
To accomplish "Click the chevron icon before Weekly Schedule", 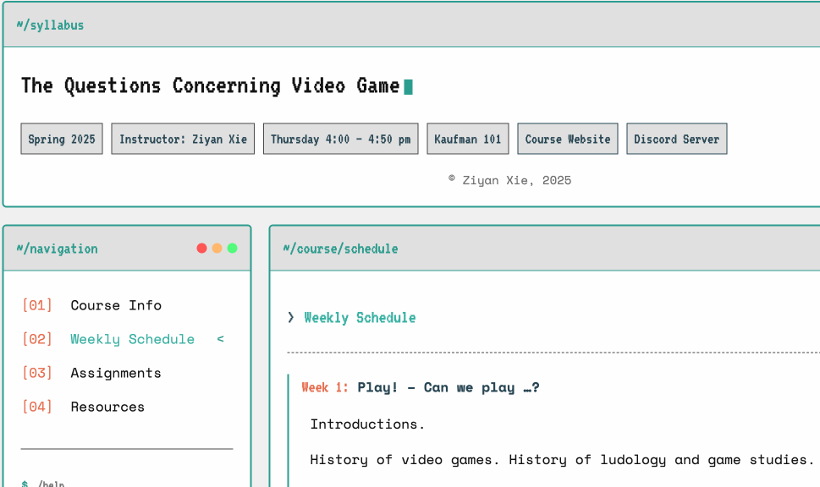I will (290, 317).
